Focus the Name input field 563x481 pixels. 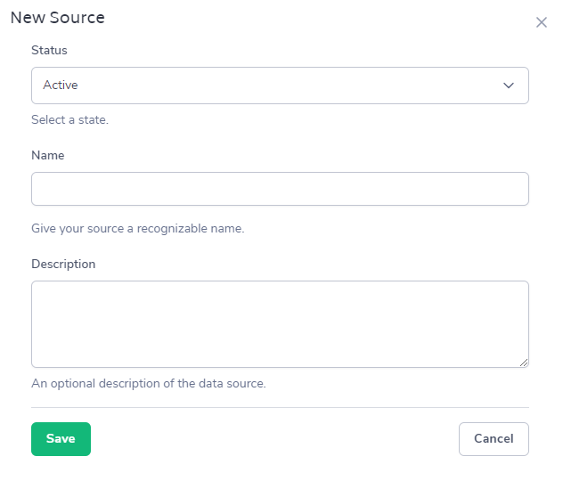(x=280, y=189)
